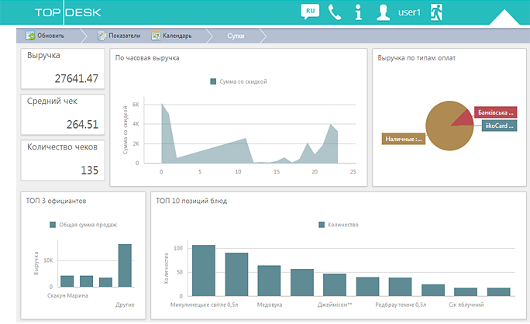530x324 pixels.
Task: Click the user1 username label
Action: [409, 12]
